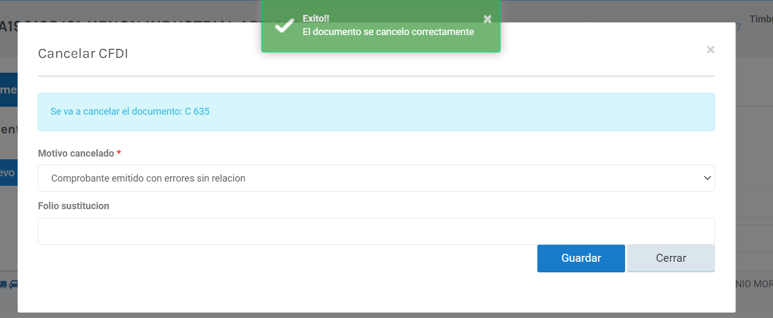
Task: Click the truck icon behind the dialog
Action: (x=3, y=284)
